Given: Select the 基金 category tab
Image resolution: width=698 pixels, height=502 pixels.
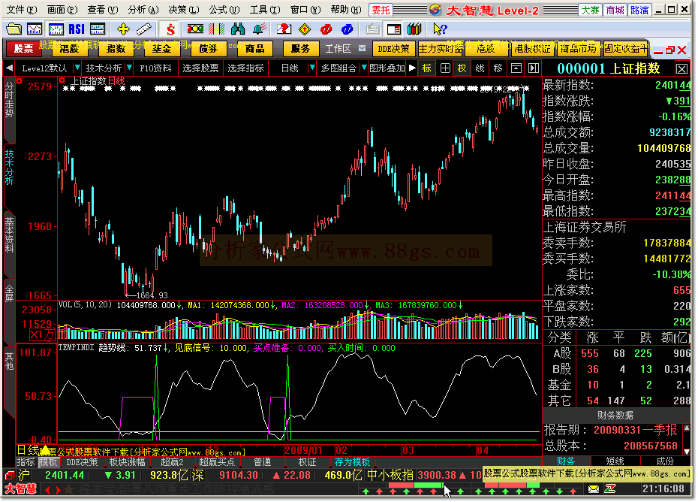Looking at the screenshot, I should click(x=161, y=48).
